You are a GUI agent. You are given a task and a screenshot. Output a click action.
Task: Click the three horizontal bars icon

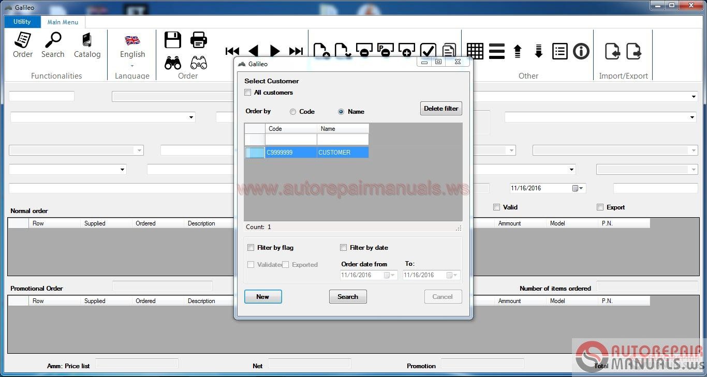[x=497, y=51]
